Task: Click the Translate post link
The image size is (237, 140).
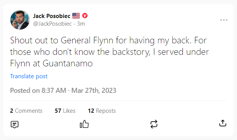Action: [29, 76]
